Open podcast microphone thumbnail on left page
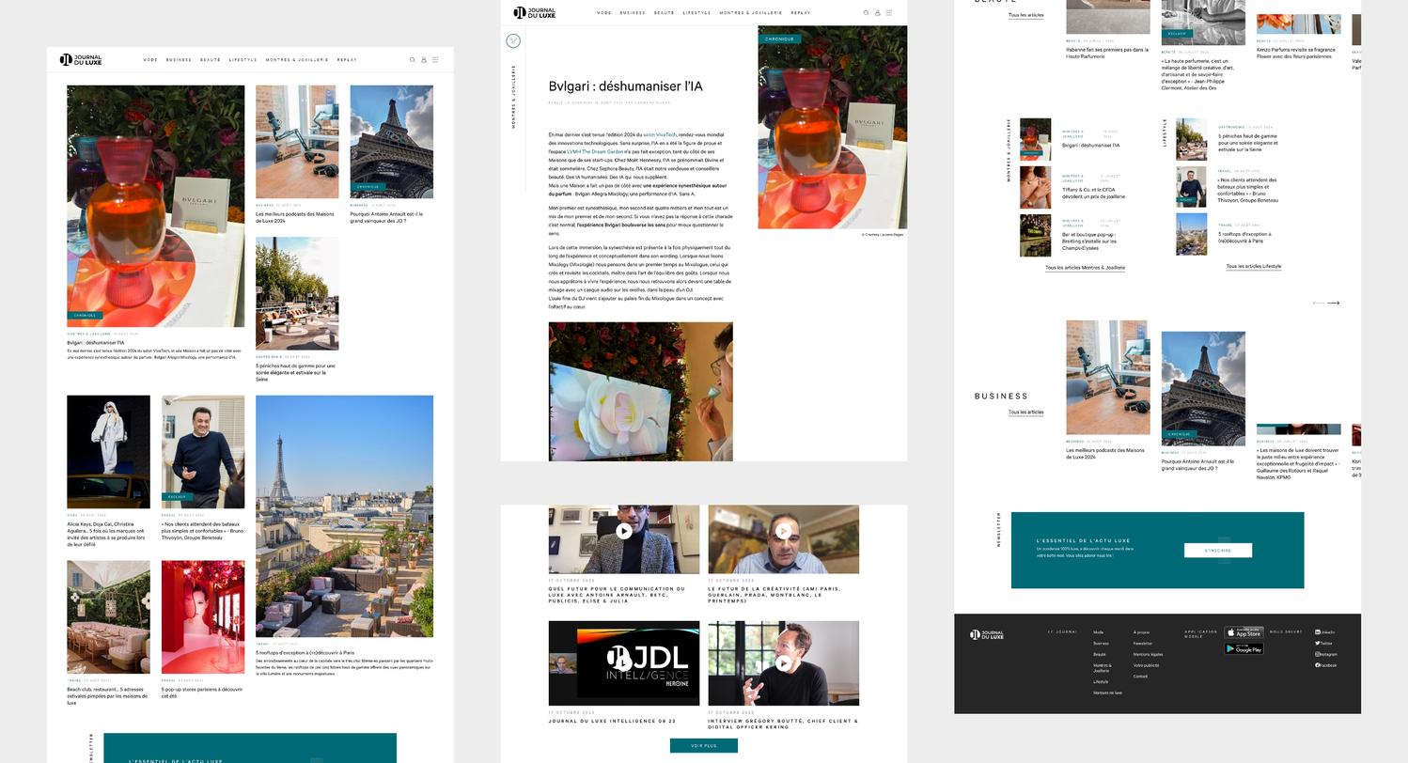Image resolution: width=1408 pixels, height=763 pixels. 297,142
